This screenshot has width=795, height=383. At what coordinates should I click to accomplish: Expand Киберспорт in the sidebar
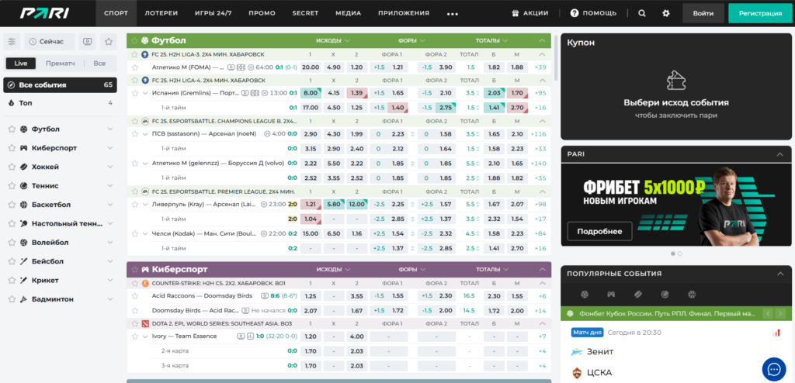pyautogui.click(x=110, y=148)
